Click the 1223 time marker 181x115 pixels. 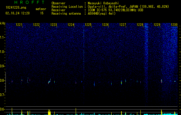click(54, 24)
